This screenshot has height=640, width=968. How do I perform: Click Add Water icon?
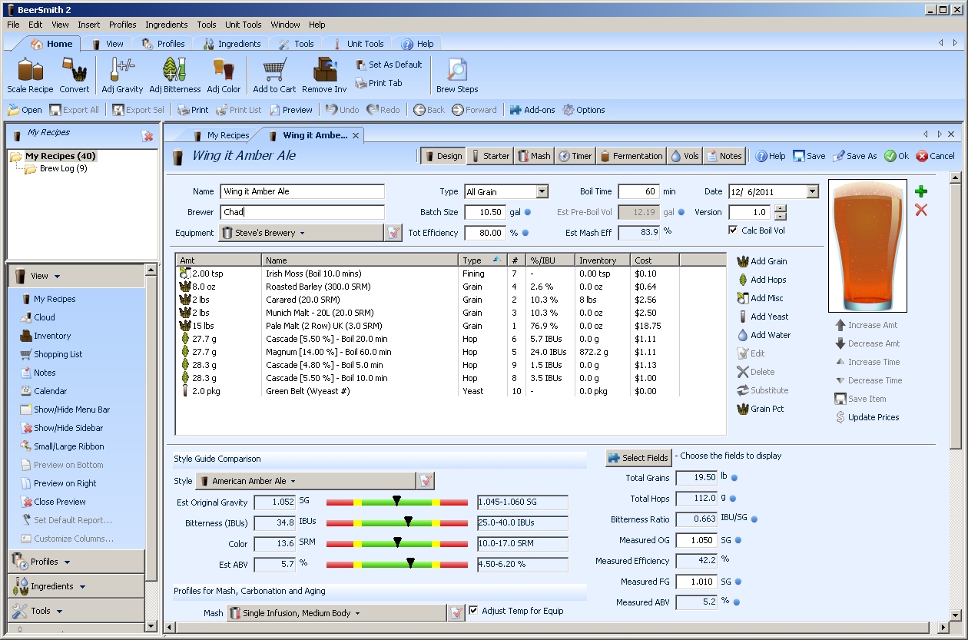pos(742,335)
